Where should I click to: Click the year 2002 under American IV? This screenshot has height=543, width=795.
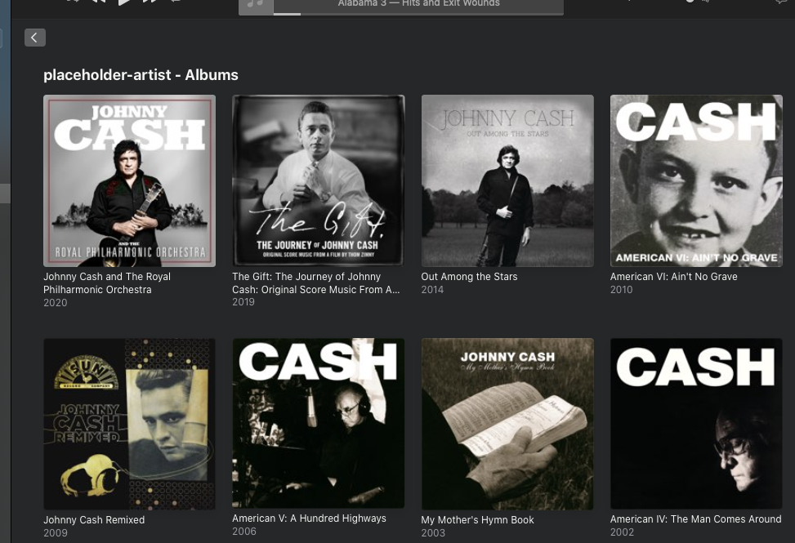coord(622,532)
